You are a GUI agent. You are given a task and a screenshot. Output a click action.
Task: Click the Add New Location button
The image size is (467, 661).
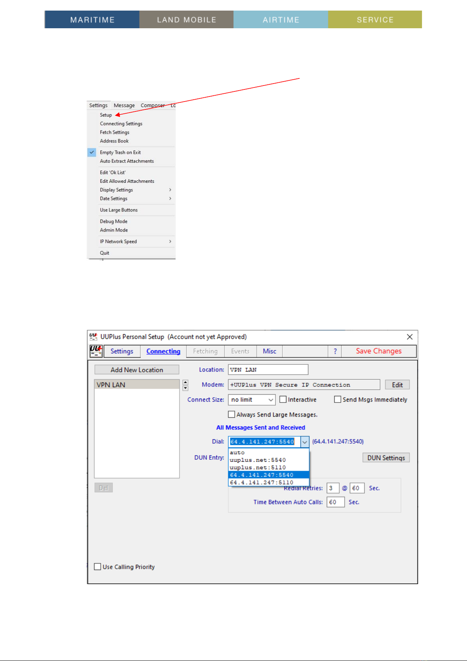click(137, 370)
